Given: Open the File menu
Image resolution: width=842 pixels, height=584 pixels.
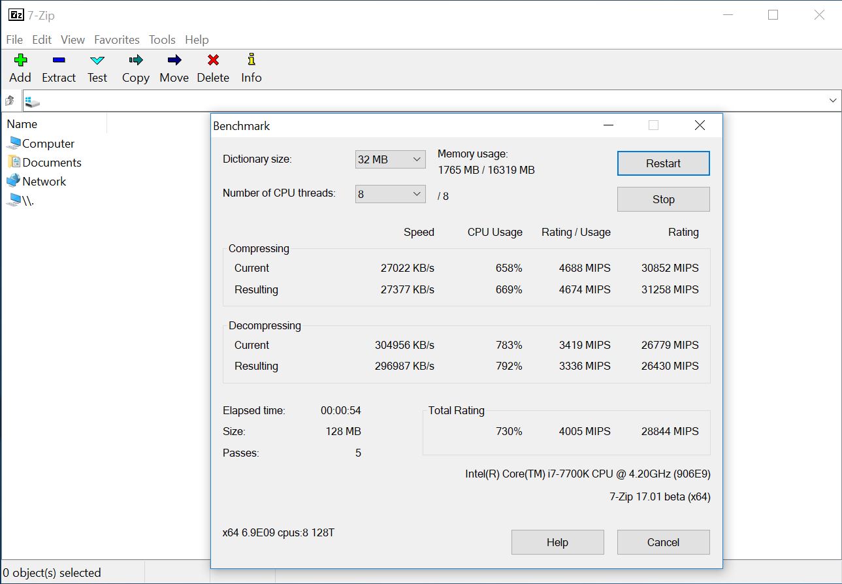Looking at the screenshot, I should coord(14,40).
